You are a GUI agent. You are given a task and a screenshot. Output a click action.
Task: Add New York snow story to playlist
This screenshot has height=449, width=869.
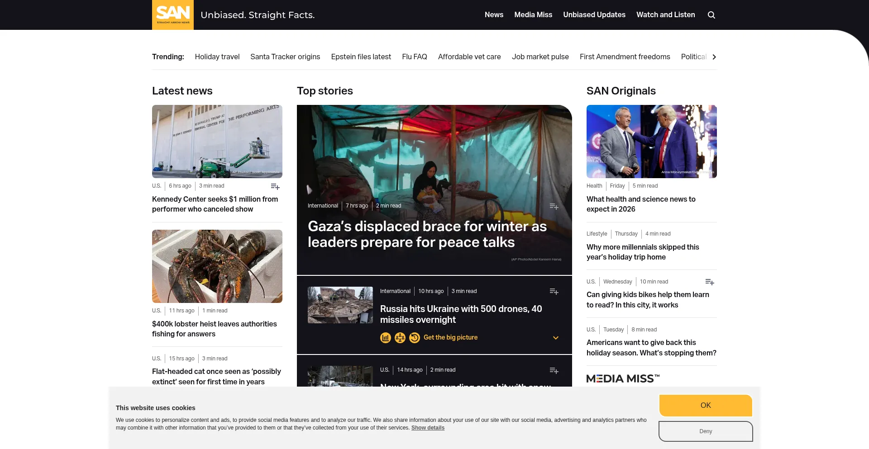(554, 370)
